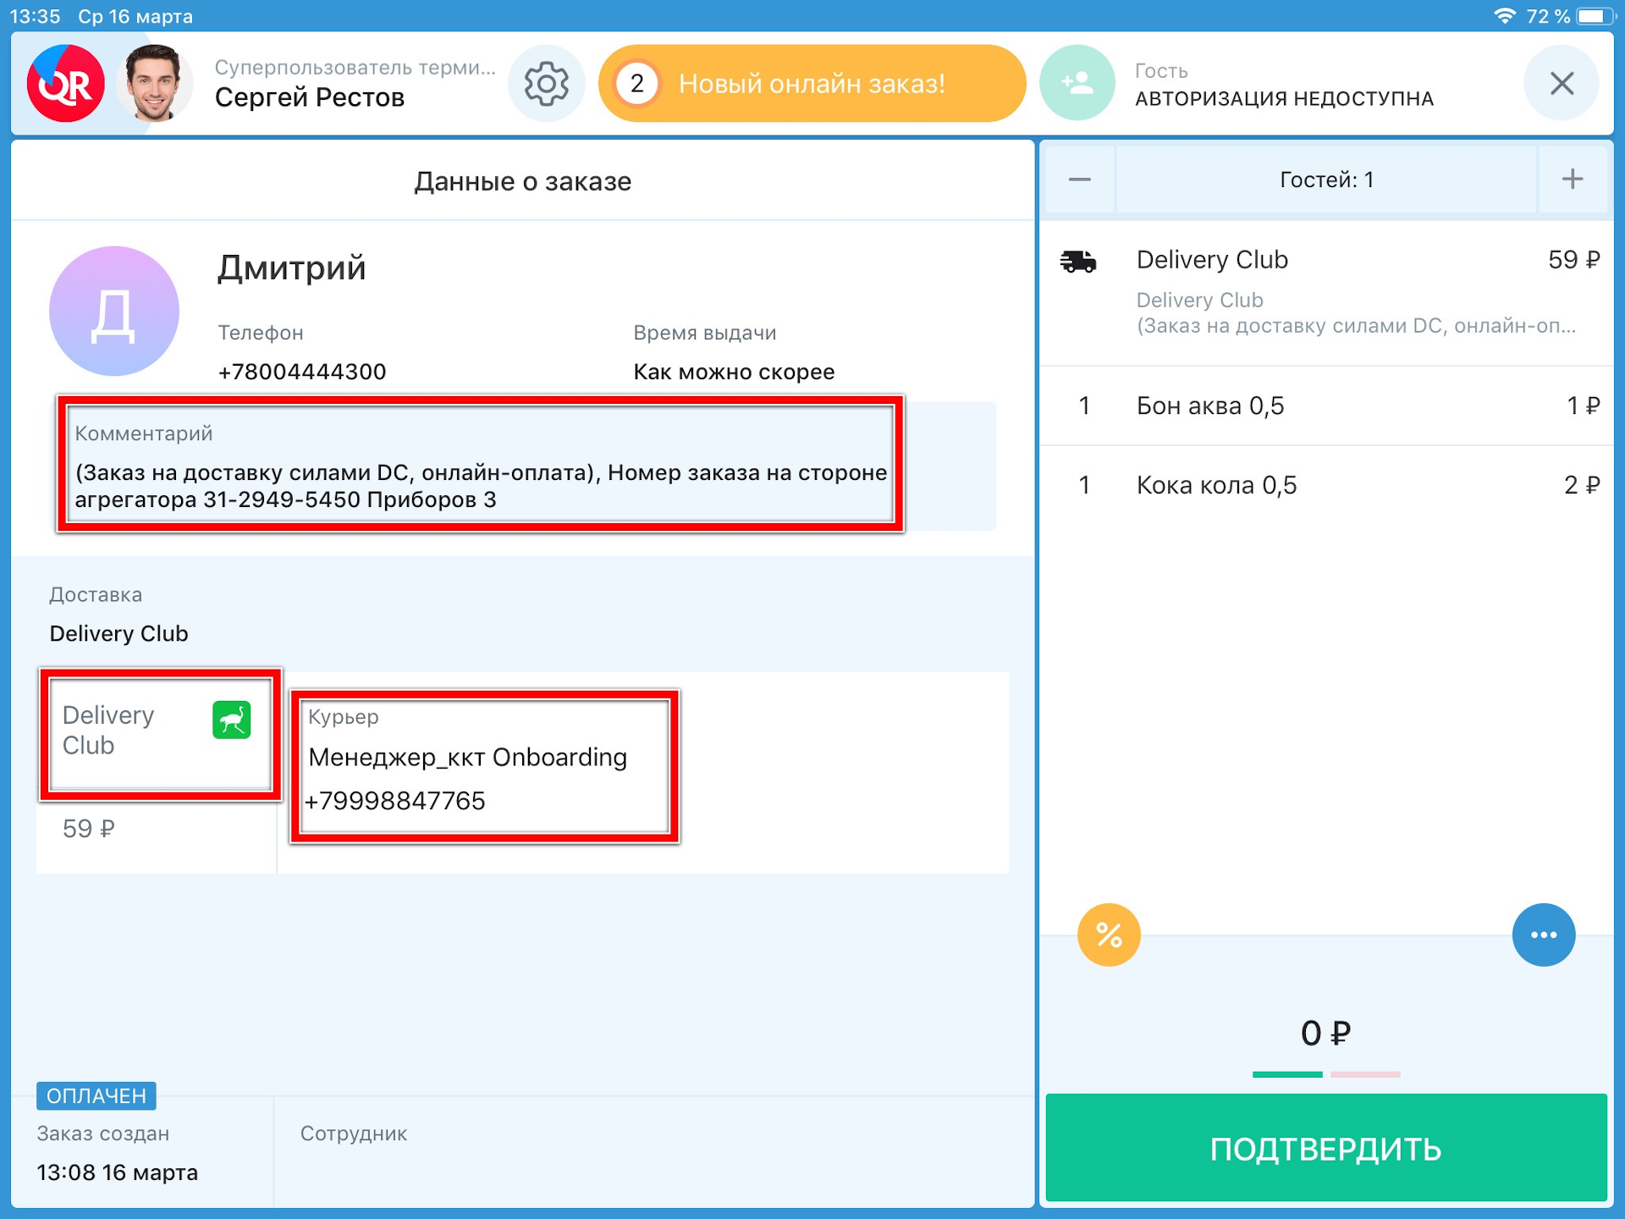
Task: Click the Гость АВТОРИЗАЦИЯ НЕДОСТУПНА label
Action: 1284,85
